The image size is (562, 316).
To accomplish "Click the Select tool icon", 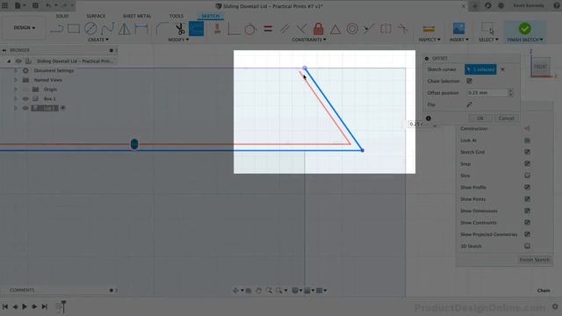I will tap(488, 29).
